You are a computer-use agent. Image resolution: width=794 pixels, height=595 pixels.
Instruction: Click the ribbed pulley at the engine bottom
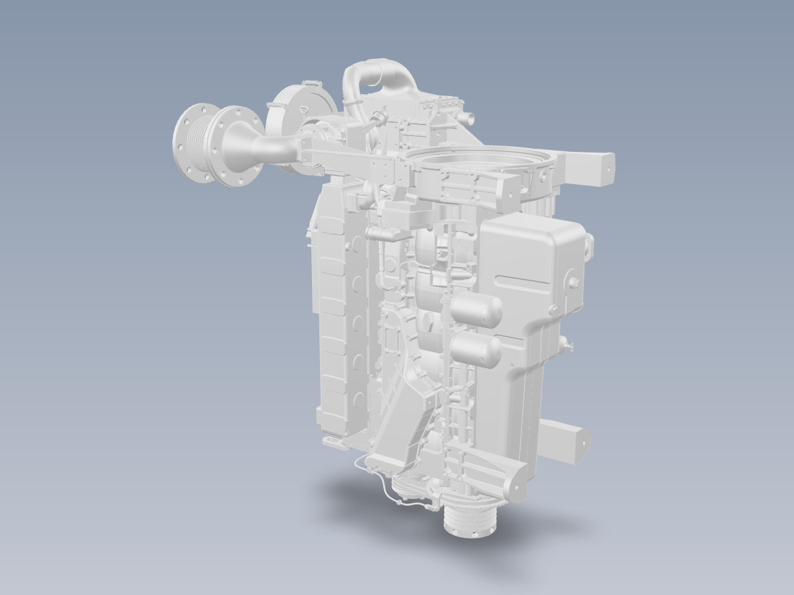tap(470, 521)
